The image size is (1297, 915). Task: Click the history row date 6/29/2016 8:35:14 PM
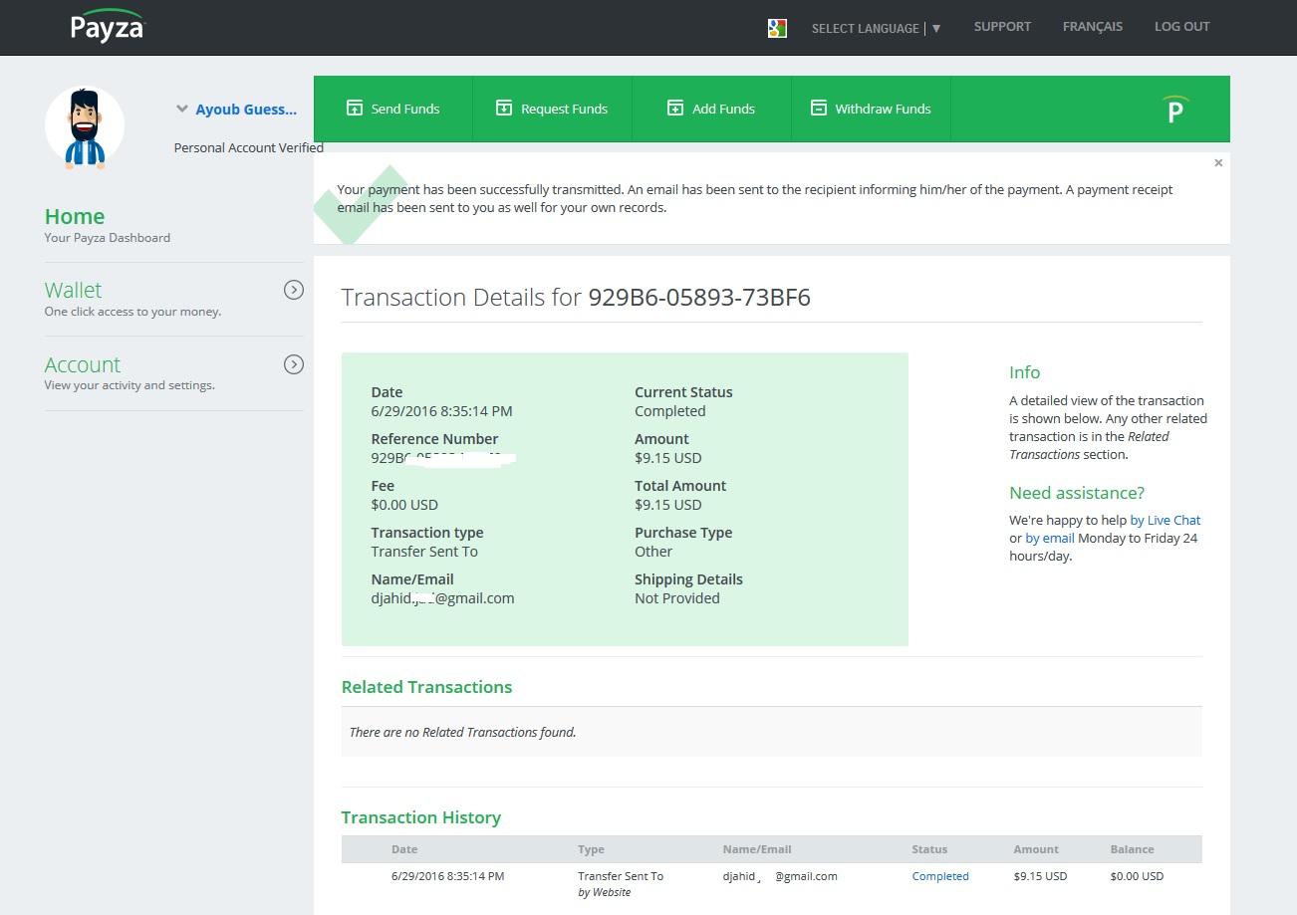(448, 876)
